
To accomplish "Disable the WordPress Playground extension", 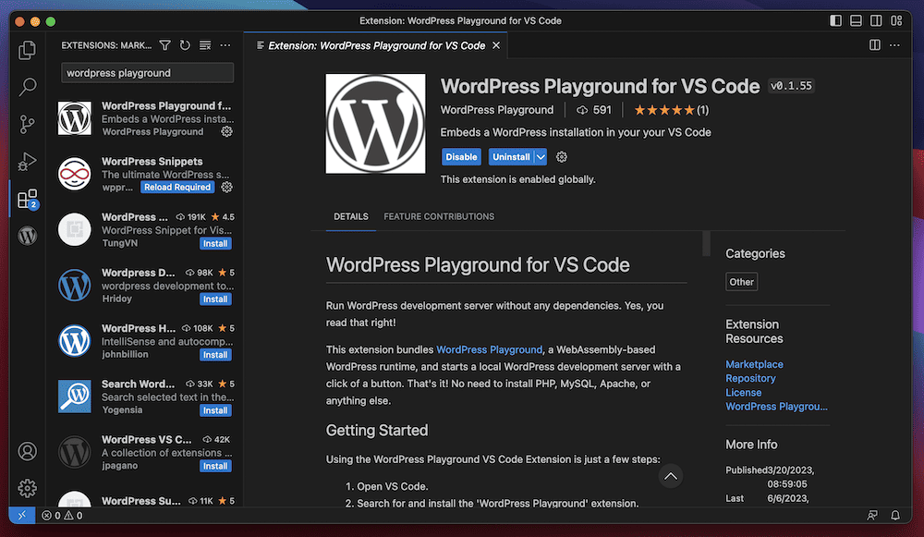I will (461, 156).
